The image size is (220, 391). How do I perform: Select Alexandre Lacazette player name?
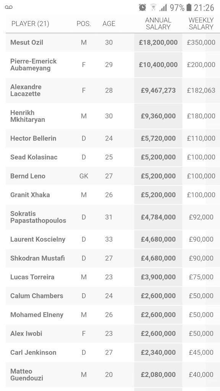[x=26, y=90]
